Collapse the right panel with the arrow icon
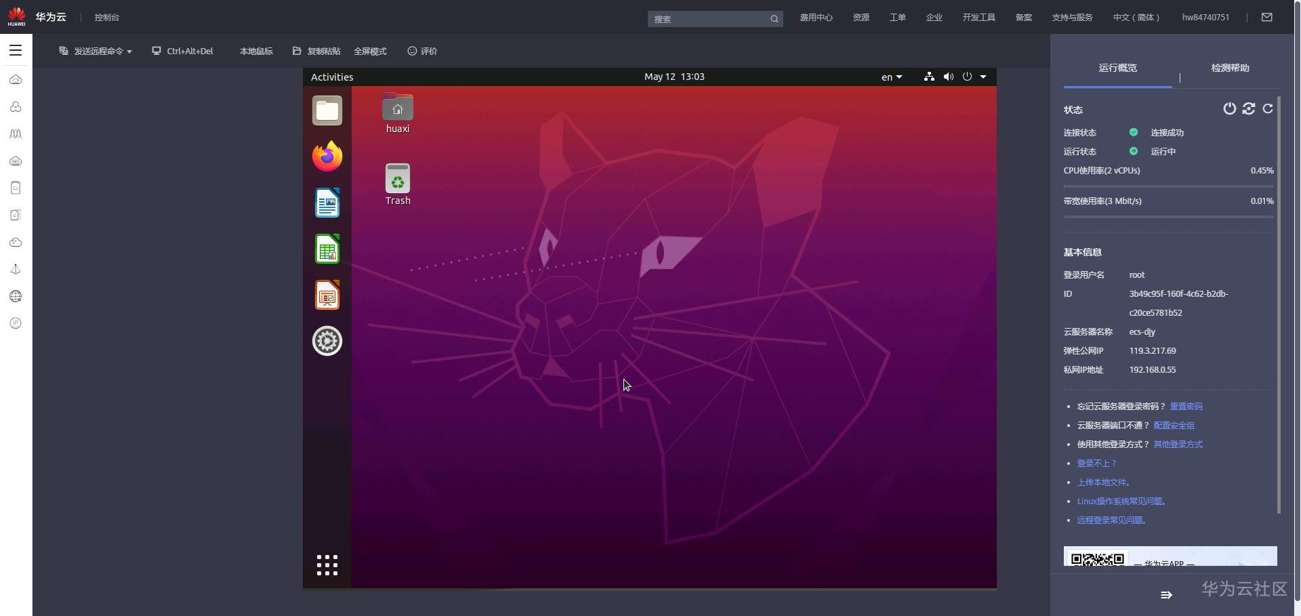 (x=1166, y=595)
